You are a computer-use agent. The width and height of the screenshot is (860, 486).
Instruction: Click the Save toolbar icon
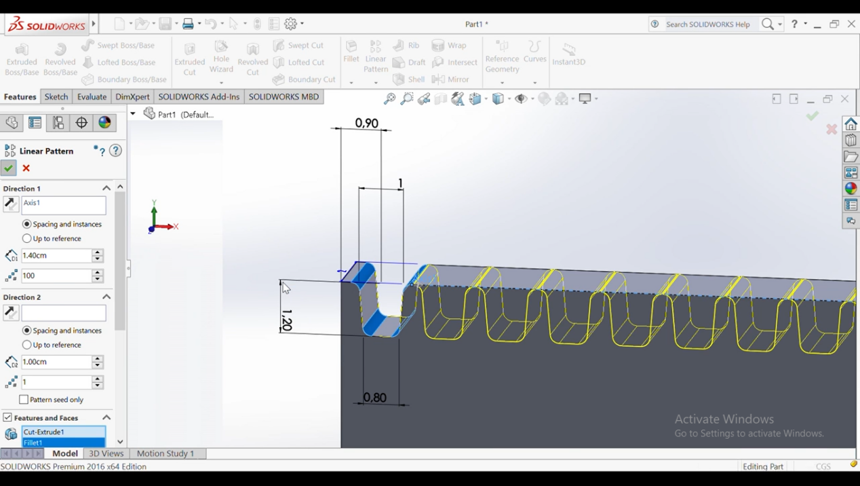pyautogui.click(x=165, y=24)
